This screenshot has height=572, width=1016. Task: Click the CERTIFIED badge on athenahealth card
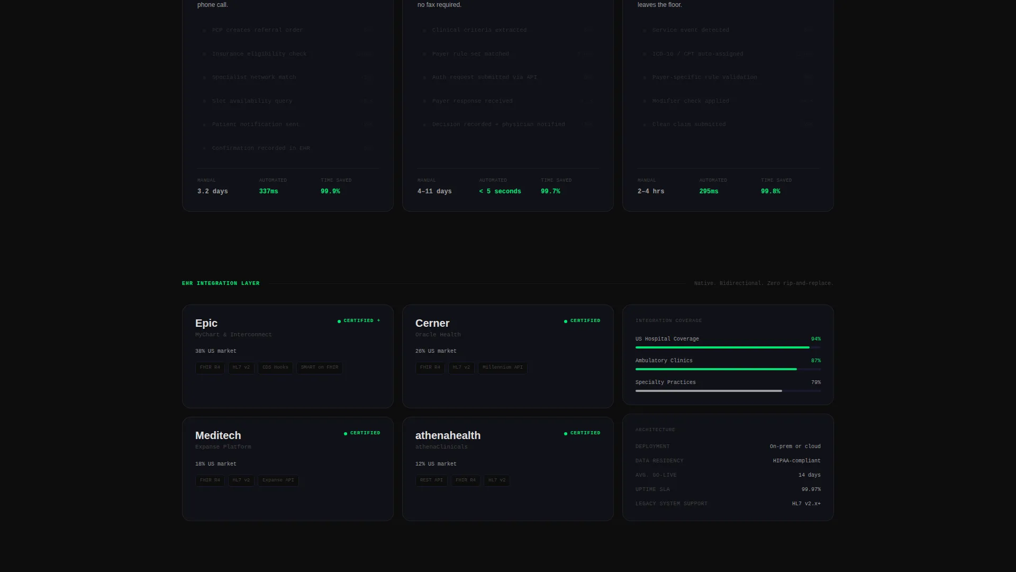pyautogui.click(x=582, y=433)
